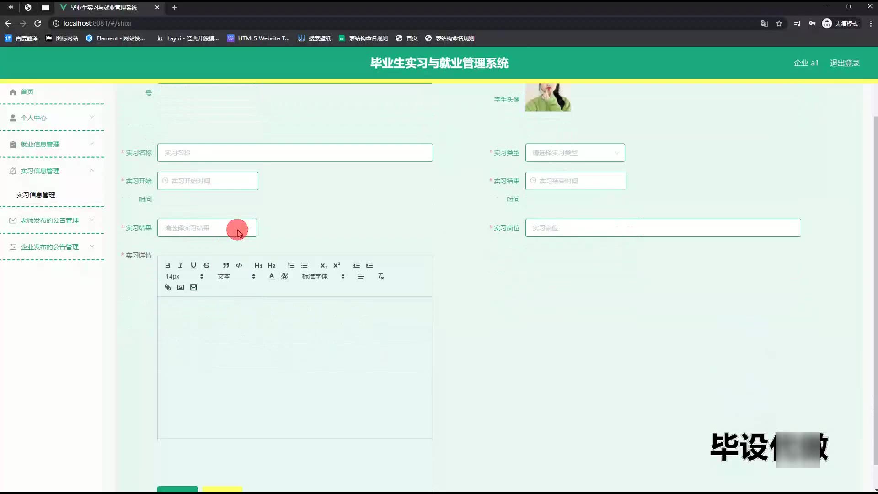Insert a blockquote in the editor
Image resolution: width=878 pixels, height=494 pixels.
pos(226,265)
